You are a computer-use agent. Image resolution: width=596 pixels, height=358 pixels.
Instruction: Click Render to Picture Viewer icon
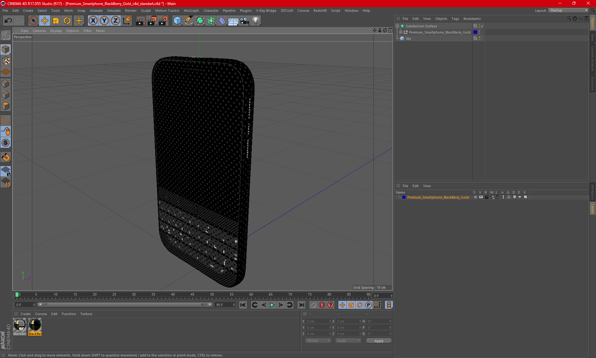pyautogui.click(x=152, y=21)
